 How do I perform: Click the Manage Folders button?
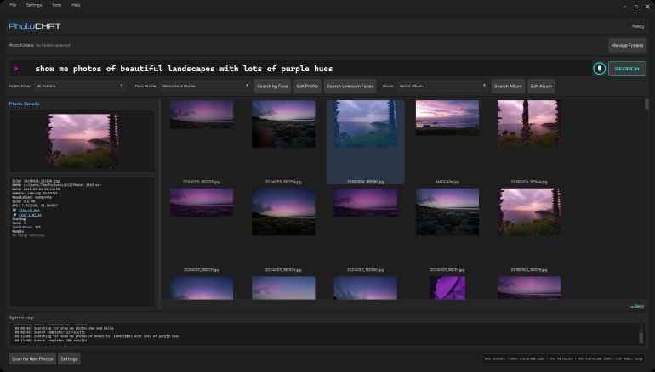pos(627,45)
